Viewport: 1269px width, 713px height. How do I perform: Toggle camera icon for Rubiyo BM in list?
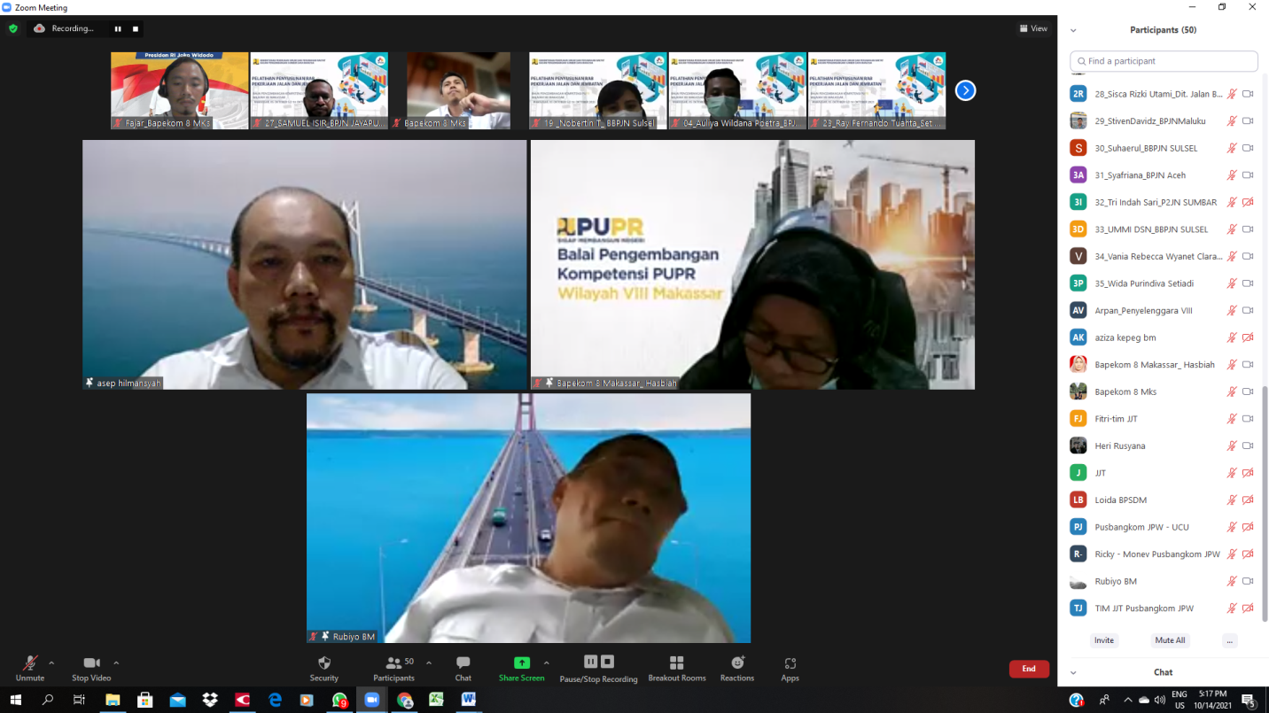[1248, 581]
